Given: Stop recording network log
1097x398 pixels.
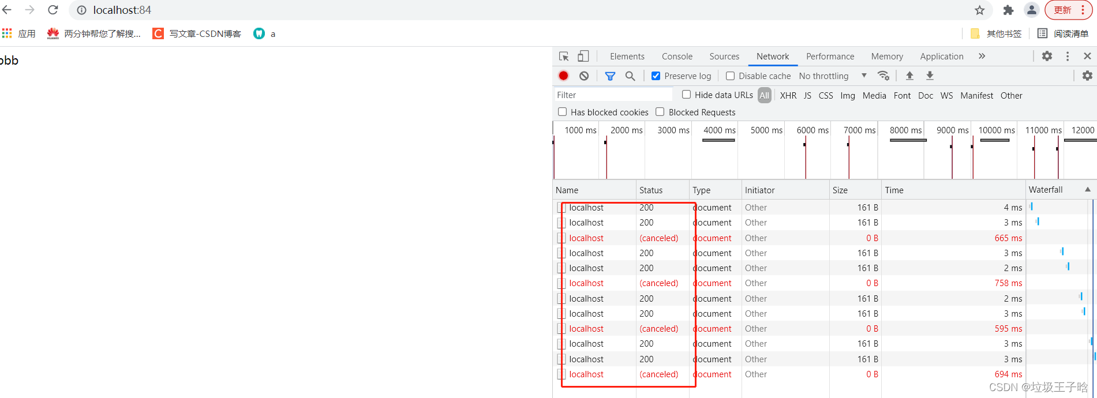Looking at the screenshot, I should tap(564, 76).
